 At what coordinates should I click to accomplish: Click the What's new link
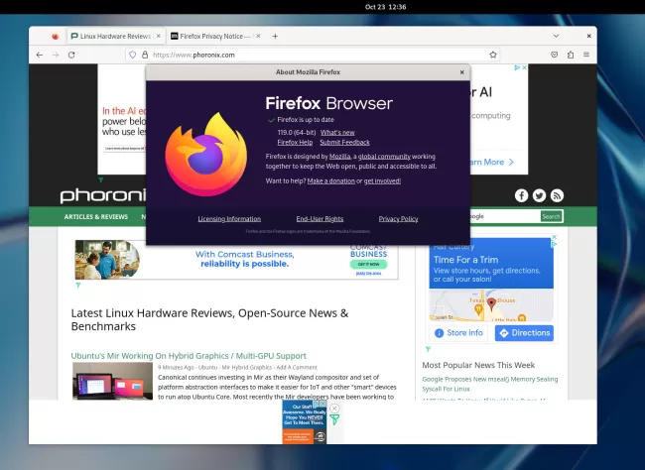pyautogui.click(x=337, y=132)
